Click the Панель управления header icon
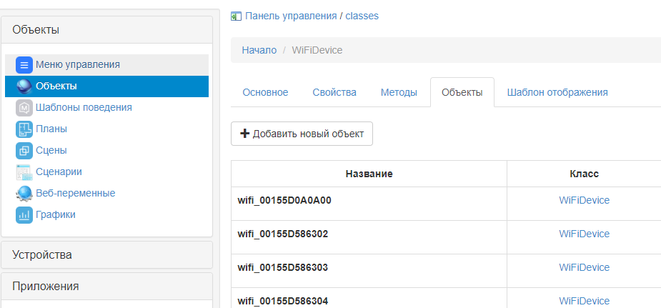Image resolution: width=661 pixels, height=308 pixels. tap(236, 16)
